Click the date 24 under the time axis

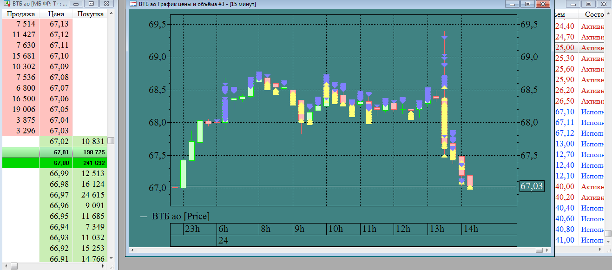223,241
